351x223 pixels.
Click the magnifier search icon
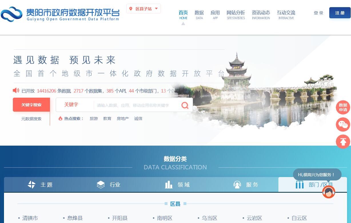tap(185, 105)
